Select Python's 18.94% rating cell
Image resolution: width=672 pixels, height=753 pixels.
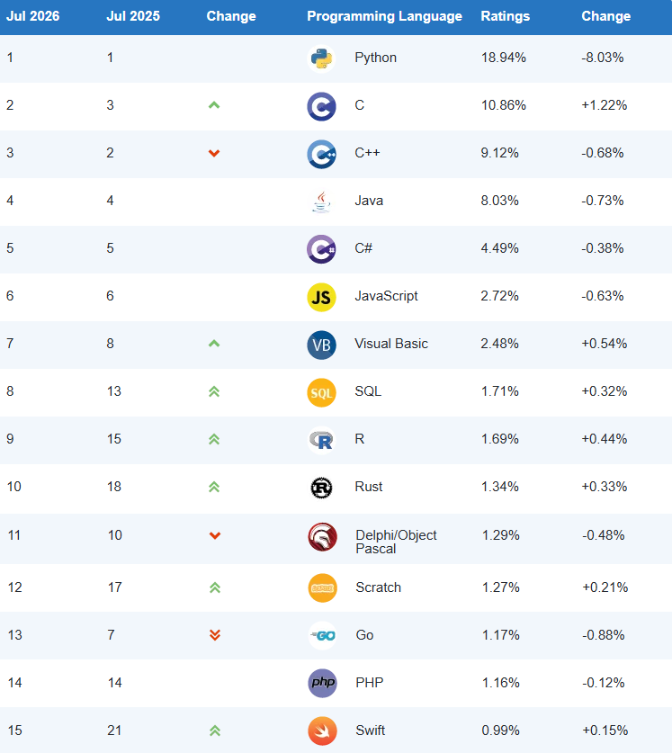pos(504,58)
